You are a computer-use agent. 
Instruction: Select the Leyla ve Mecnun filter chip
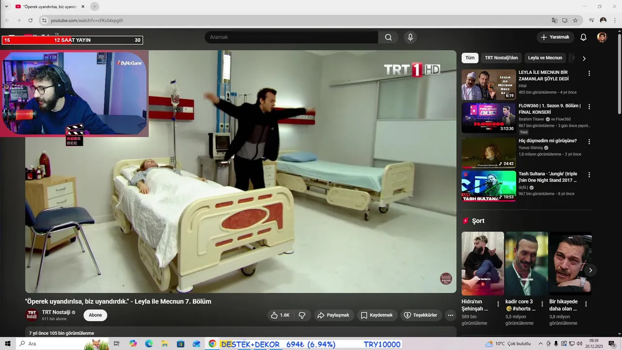click(x=545, y=58)
